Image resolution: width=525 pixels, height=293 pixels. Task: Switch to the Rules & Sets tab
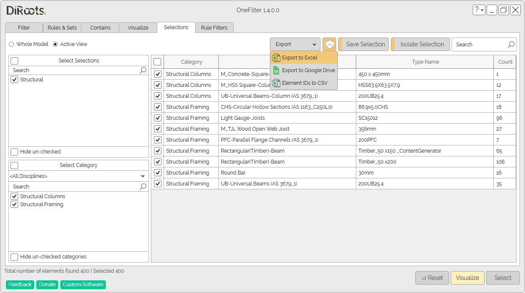pos(62,28)
